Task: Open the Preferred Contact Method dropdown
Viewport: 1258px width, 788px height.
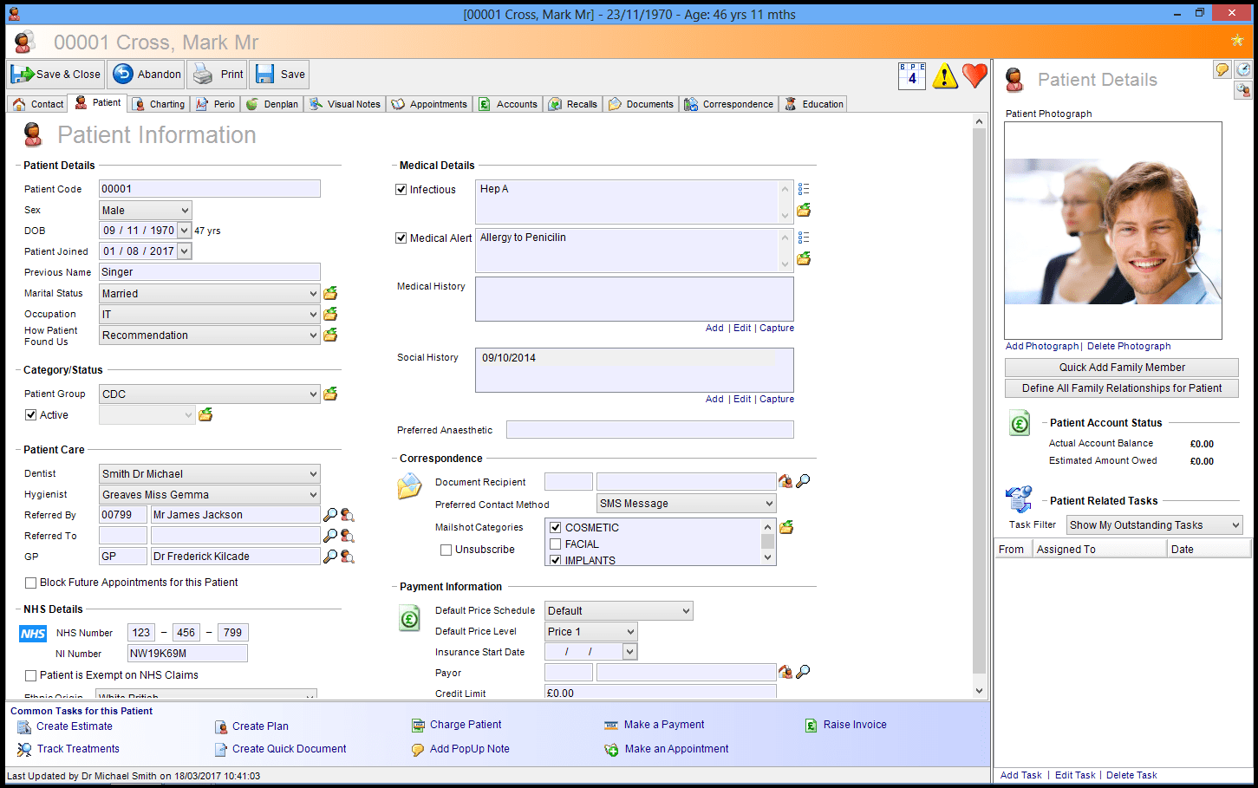Action: click(768, 503)
